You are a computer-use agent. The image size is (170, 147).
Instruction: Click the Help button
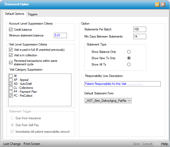pos(164,144)
